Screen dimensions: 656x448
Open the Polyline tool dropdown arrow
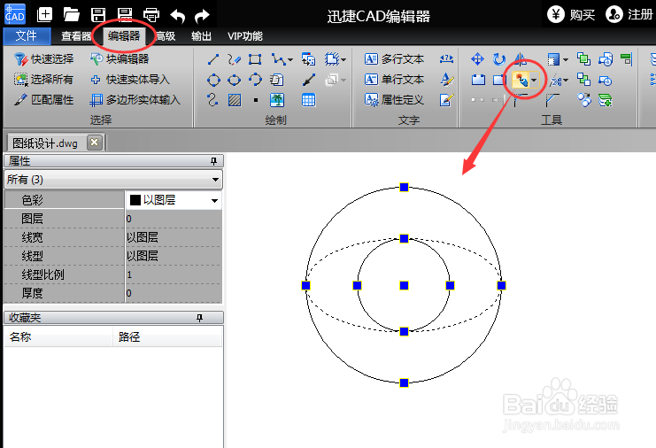point(289,60)
